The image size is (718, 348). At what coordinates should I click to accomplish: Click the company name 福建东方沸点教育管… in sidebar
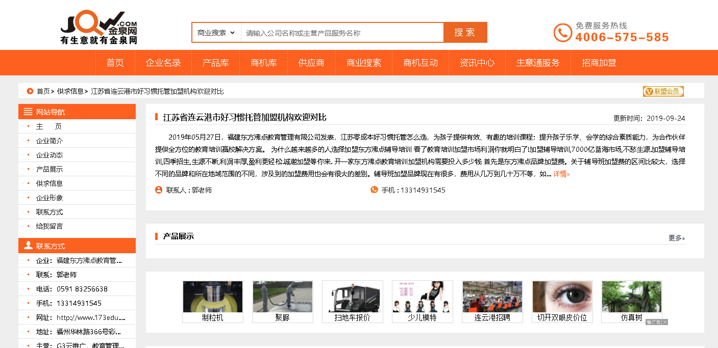(x=89, y=260)
